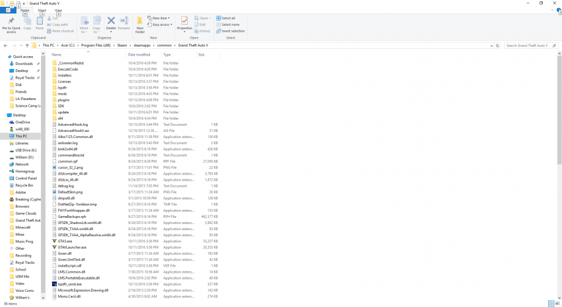Switch to the Home ribbon tab
The image size is (562, 307).
25,10
